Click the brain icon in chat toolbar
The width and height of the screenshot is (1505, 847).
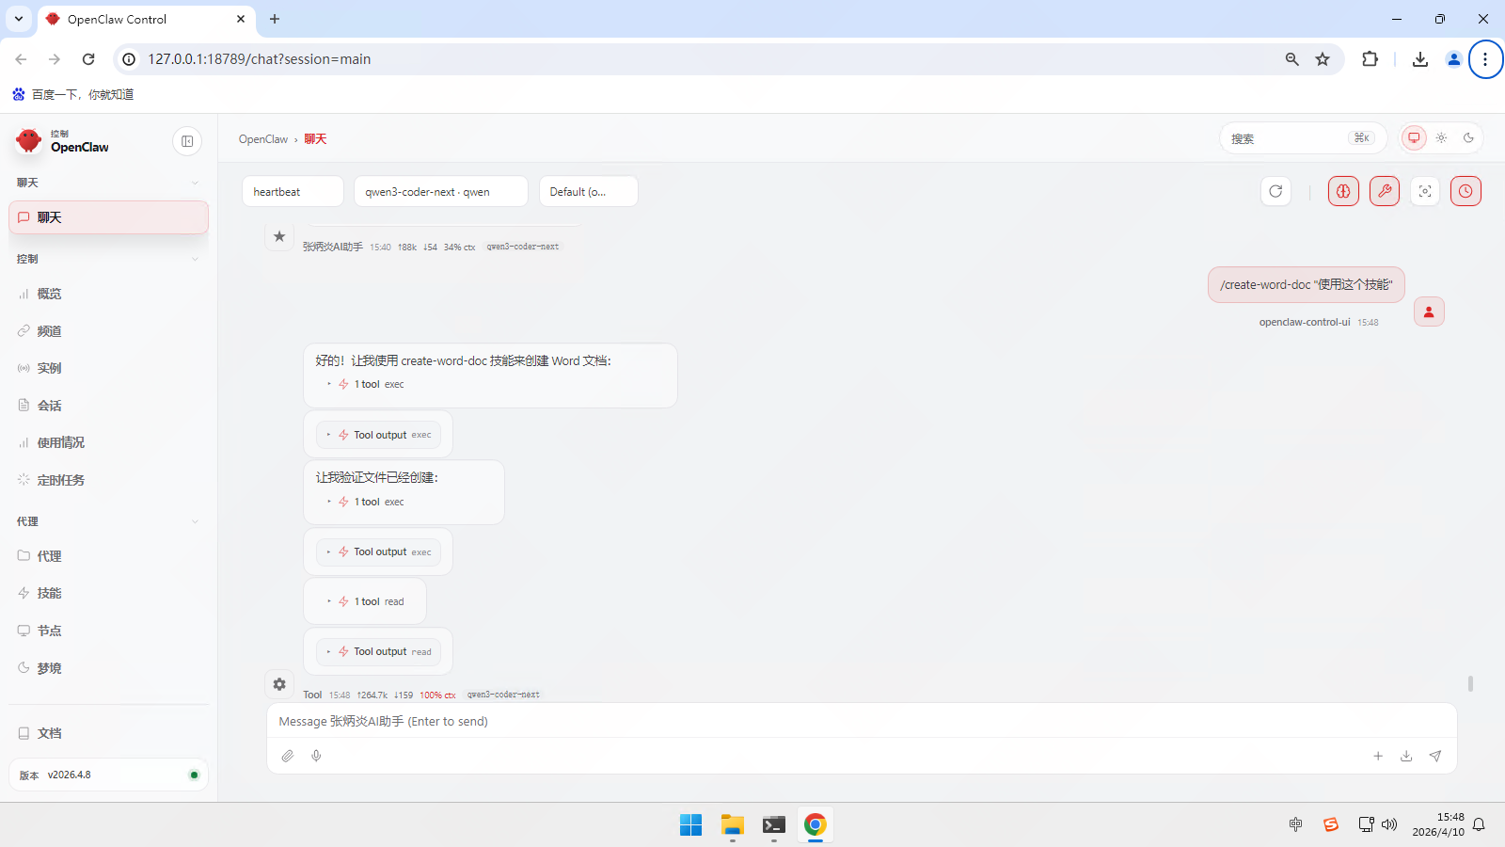tap(1343, 191)
